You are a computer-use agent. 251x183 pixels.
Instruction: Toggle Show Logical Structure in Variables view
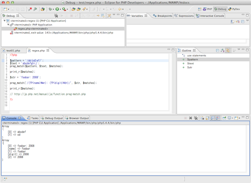click(238, 21)
